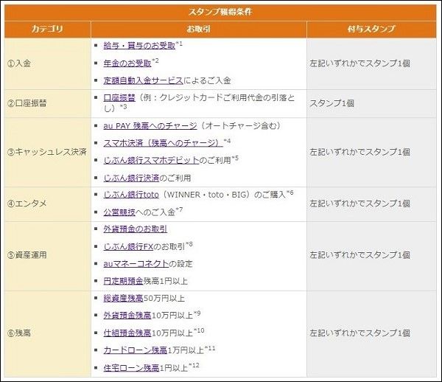Open the じぶん銀行FX link
The image size is (442, 382).
[x=128, y=246]
